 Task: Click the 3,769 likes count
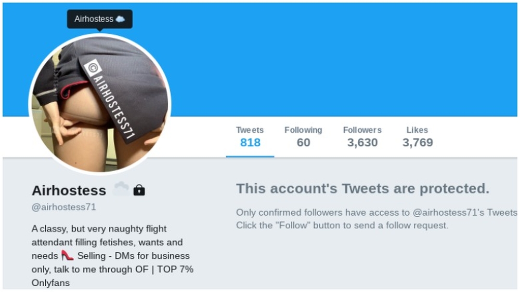pyautogui.click(x=418, y=143)
